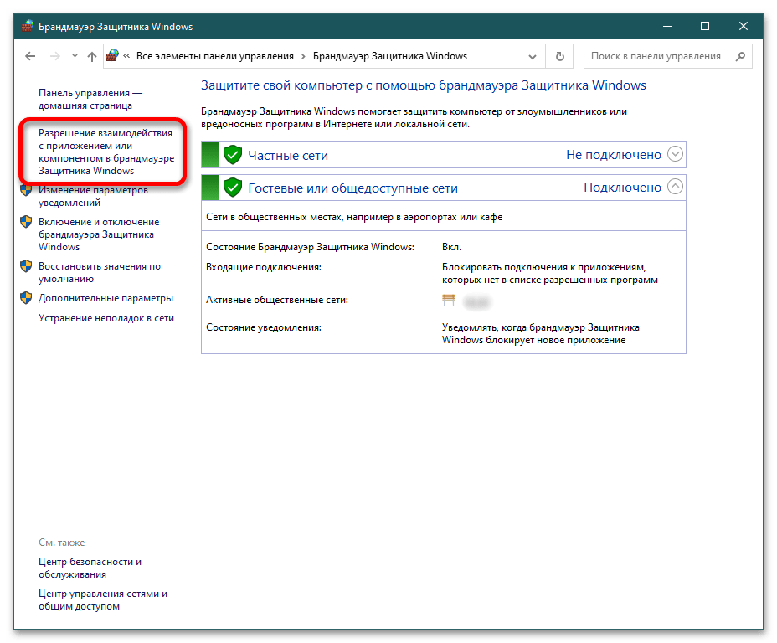
Task: Open Разрешение взаимодействия с приложением link
Action: point(105,152)
